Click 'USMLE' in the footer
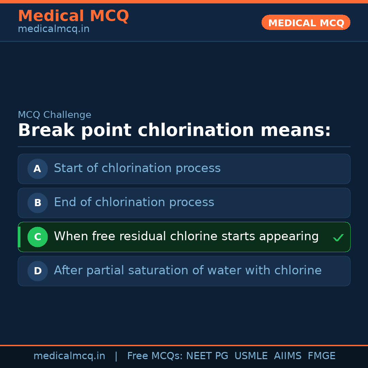 251,356
